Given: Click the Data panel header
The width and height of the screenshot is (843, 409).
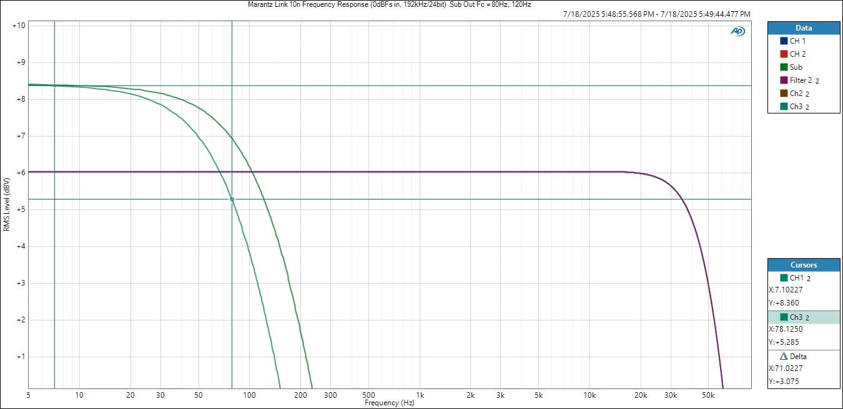Looking at the screenshot, I should pos(803,28).
